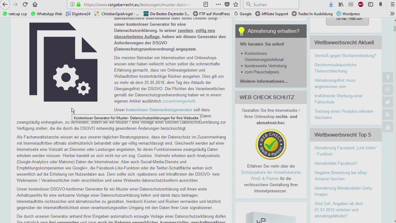Click the Google Plus share sidebar icon
Image resolution: width=396 pixels, height=223 pixels.
coord(388,90)
